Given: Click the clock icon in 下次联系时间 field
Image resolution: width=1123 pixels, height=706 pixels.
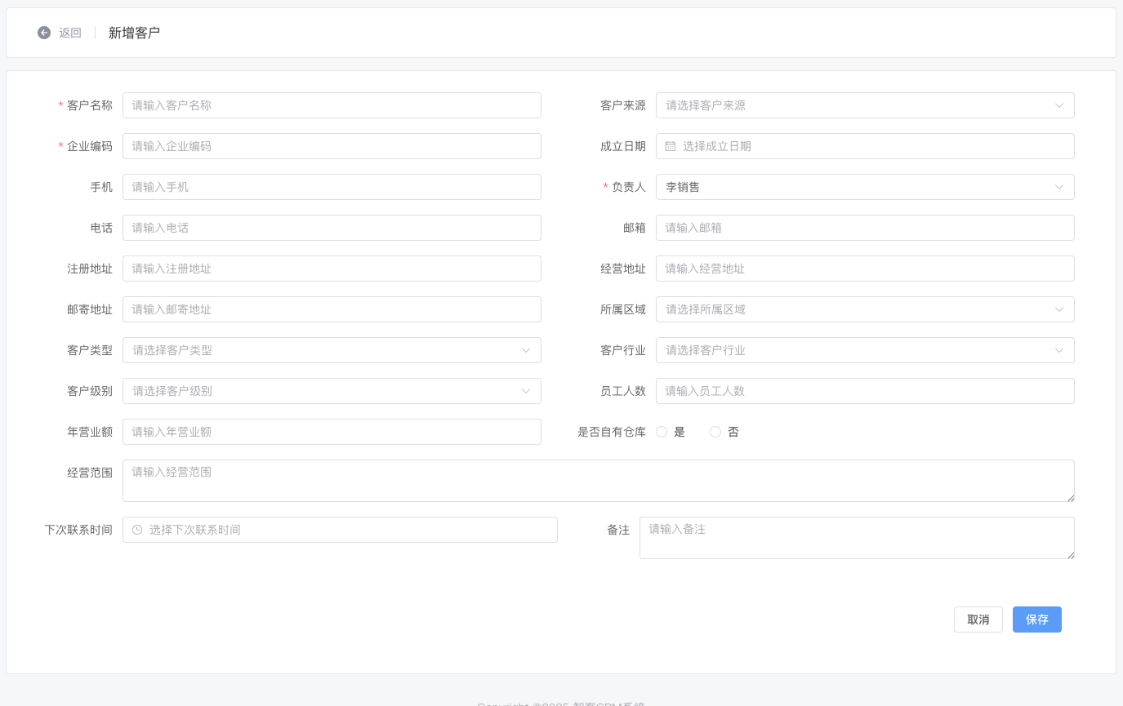Looking at the screenshot, I should 137,530.
